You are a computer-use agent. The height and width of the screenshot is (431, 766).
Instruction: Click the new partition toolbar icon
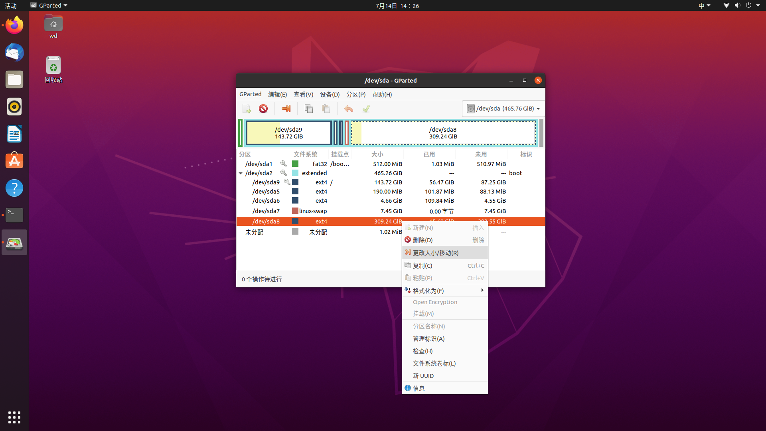247,108
